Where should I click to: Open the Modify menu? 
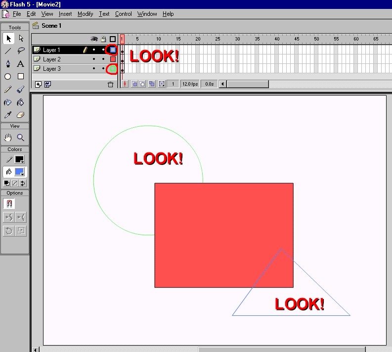(85, 14)
